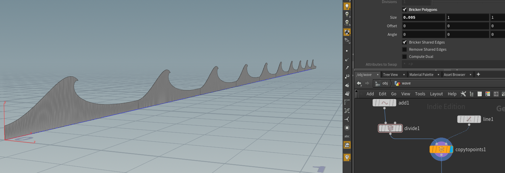
Task: Enable Remove Shared Edges checkbox
Action: point(405,49)
